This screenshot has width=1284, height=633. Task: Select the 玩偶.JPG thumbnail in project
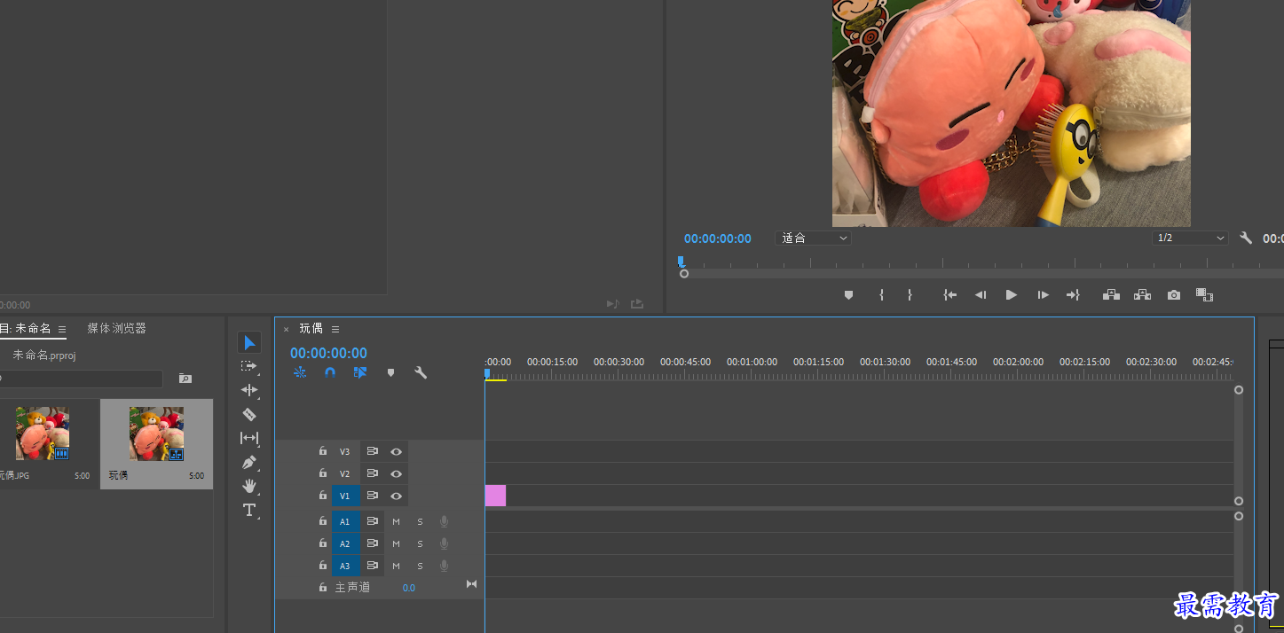(42, 434)
